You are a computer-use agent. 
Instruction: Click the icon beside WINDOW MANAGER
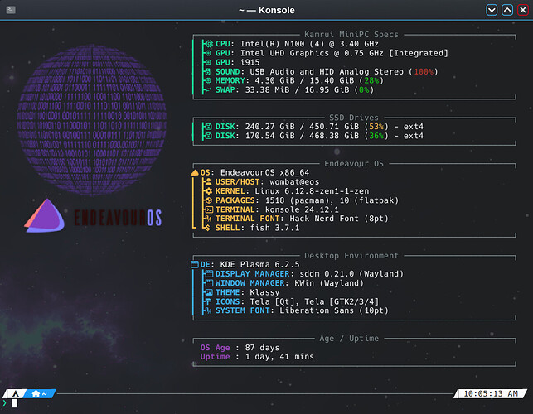pos(209,283)
